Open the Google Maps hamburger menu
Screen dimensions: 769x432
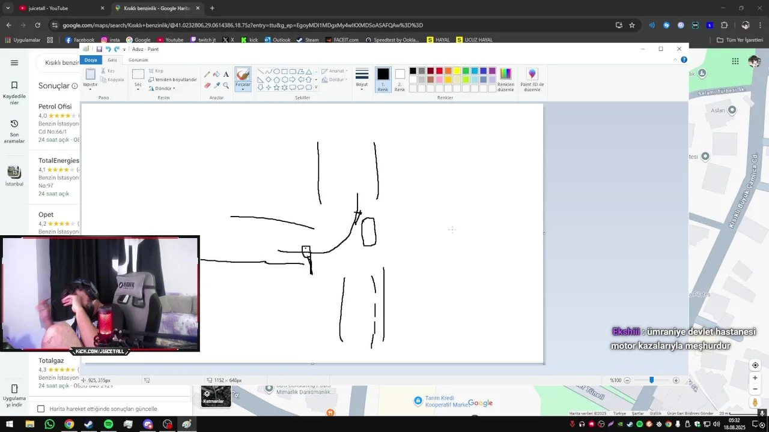(14, 62)
